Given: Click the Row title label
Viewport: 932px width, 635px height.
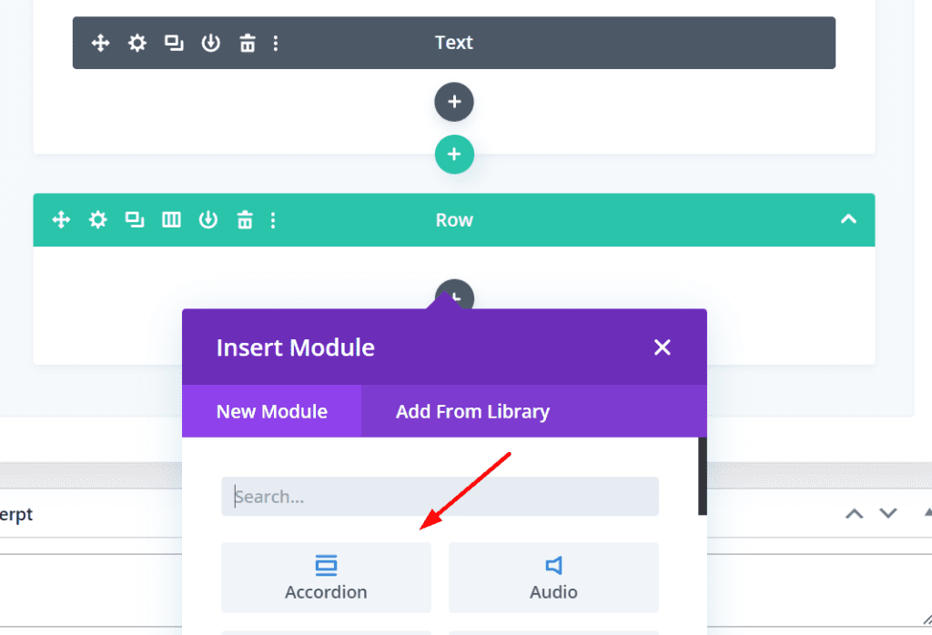Looking at the screenshot, I should tap(454, 220).
